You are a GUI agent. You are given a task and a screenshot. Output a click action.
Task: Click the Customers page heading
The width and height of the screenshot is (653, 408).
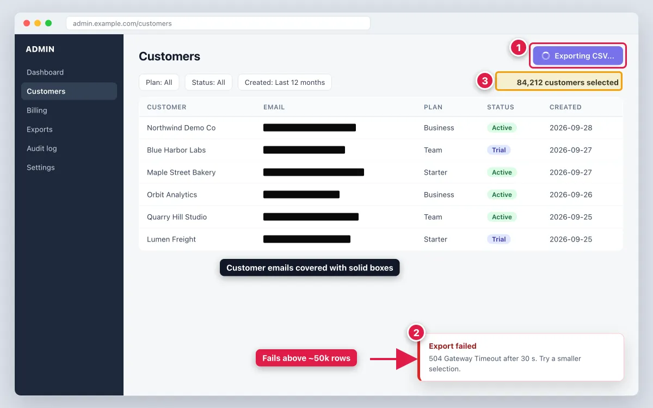pos(170,57)
